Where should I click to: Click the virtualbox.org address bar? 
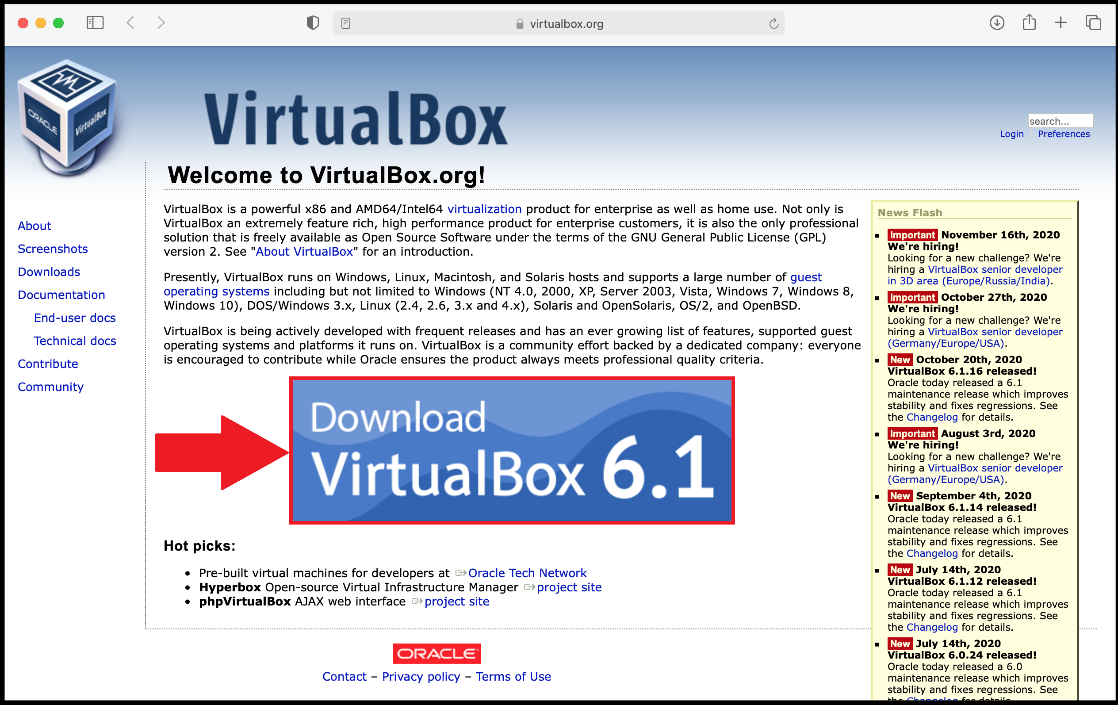559,23
